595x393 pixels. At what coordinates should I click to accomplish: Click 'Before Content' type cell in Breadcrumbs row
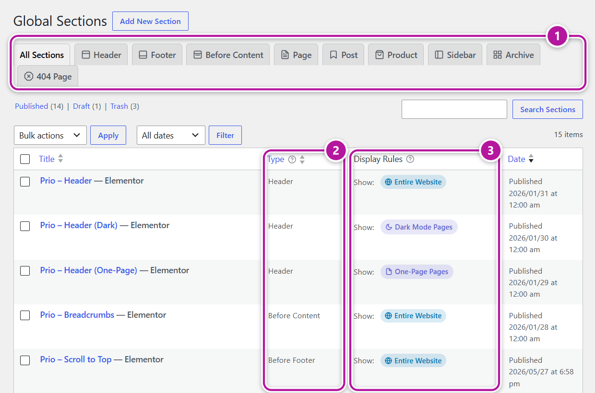294,316
